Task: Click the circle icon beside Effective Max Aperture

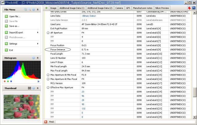Action: [x=48, y=88]
